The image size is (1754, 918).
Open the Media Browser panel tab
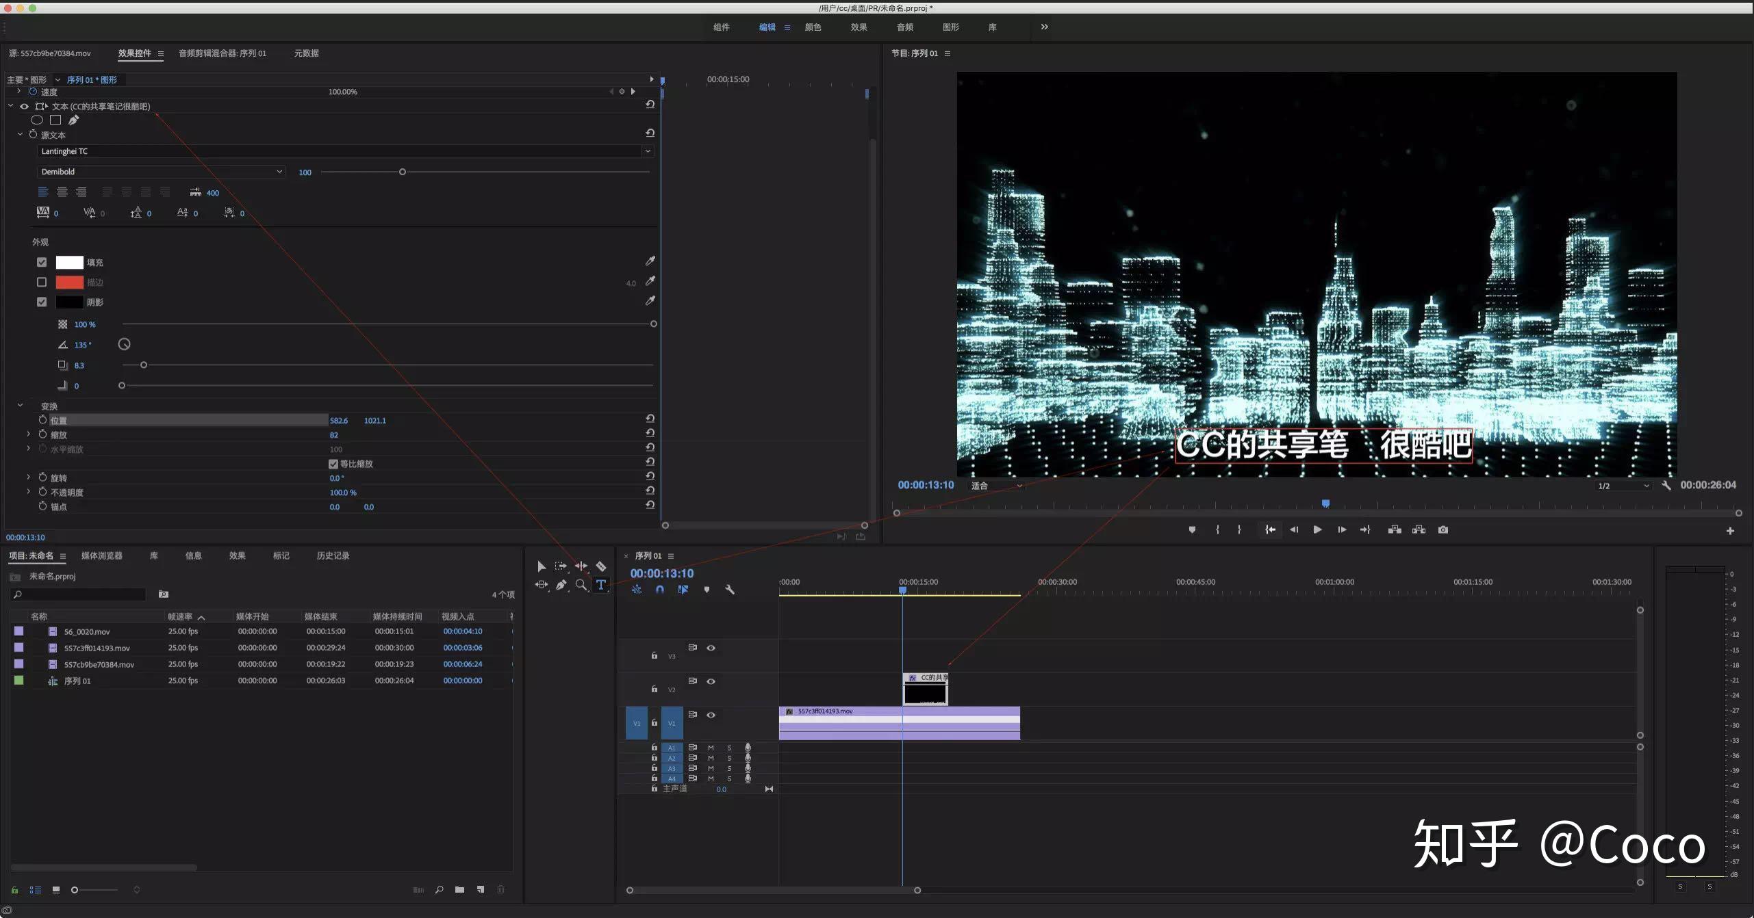pyautogui.click(x=101, y=555)
